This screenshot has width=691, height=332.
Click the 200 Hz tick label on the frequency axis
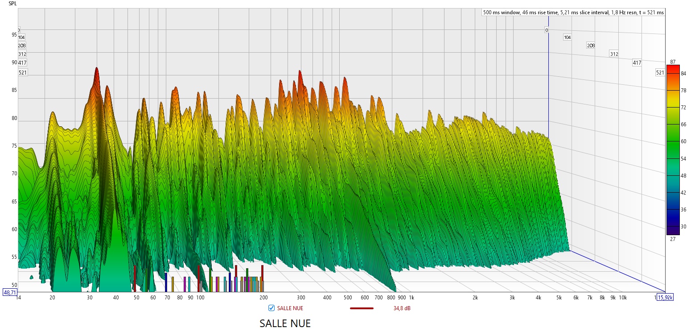[x=263, y=297]
